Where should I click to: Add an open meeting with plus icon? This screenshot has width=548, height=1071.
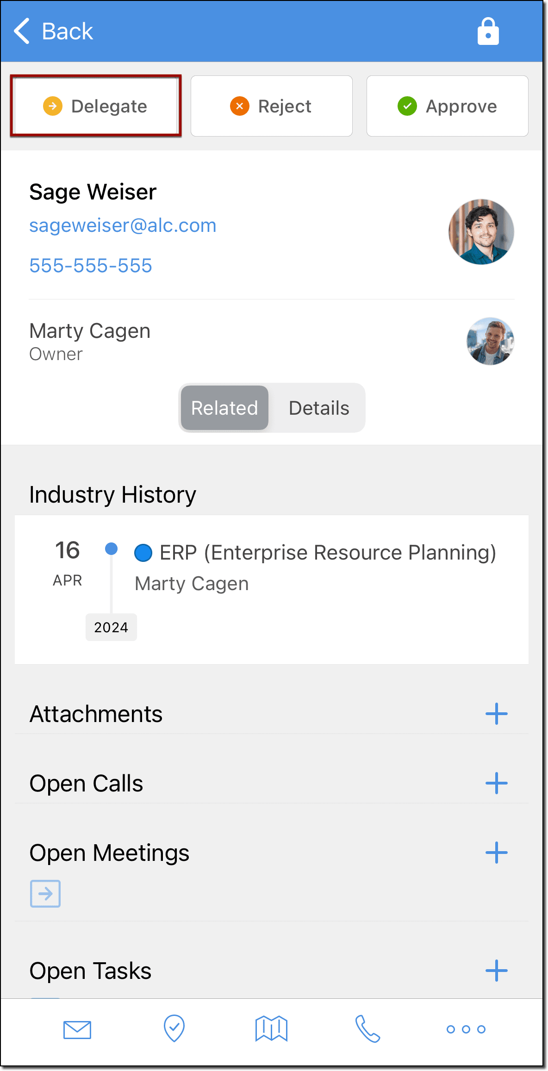pyautogui.click(x=496, y=853)
